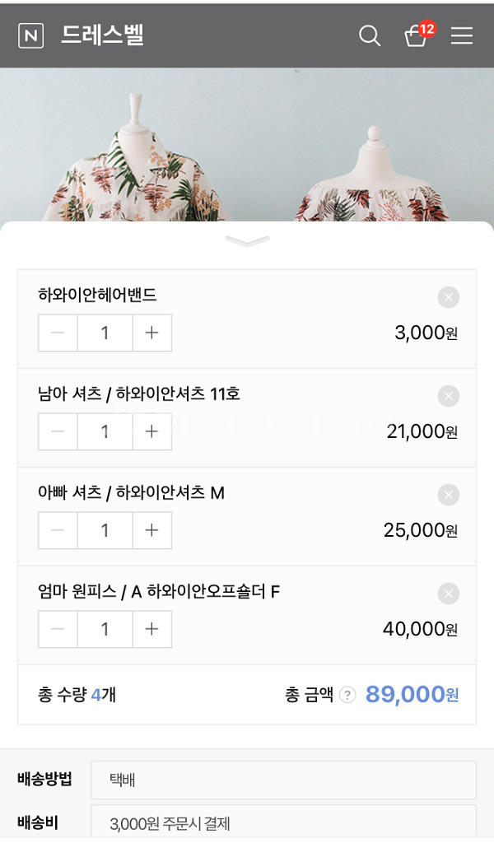
Task: Increase quantity of 엄마 원피스 item
Action: 152,629
